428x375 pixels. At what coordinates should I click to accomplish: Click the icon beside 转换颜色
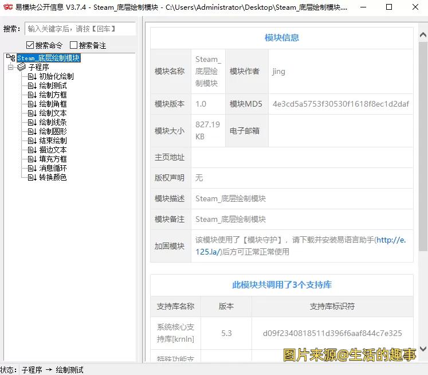pyautogui.click(x=32, y=177)
